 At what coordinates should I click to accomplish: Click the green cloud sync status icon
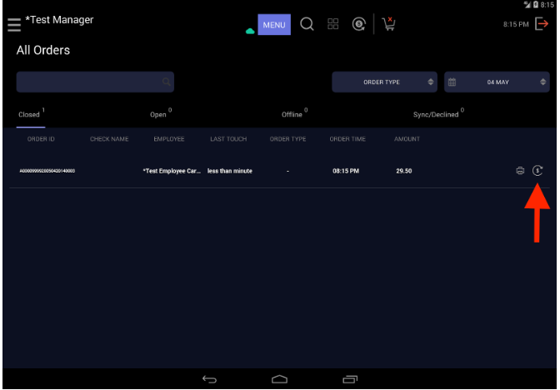pos(250,32)
